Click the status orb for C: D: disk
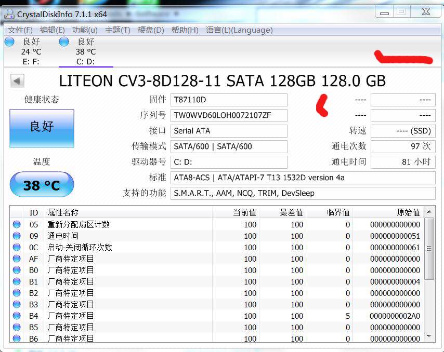 tap(64, 42)
